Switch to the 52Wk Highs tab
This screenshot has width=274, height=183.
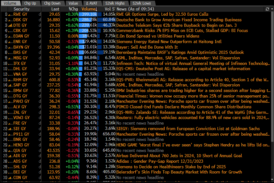coord(115,3)
